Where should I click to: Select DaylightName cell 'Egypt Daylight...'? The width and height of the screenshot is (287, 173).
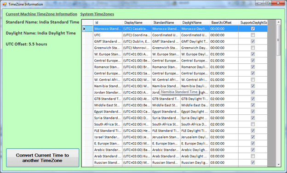pyautogui.click(x=195, y=112)
